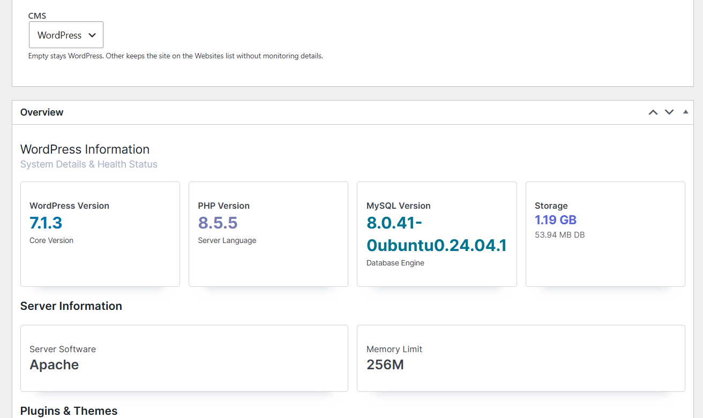Image resolution: width=703 pixels, height=418 pixels.
Task: Click the Apache server software value
Action: coord(54,365)
